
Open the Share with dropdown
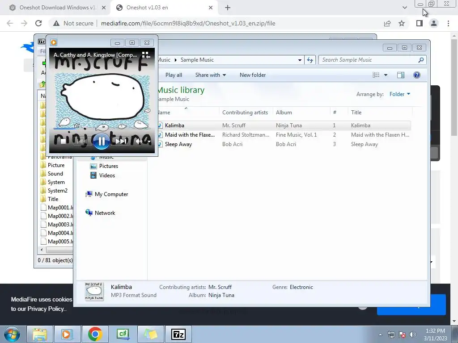(210, 75)
